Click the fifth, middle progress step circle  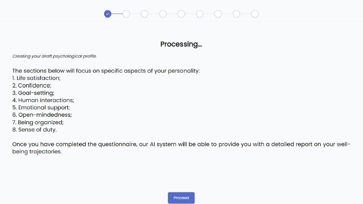(181, 14)
